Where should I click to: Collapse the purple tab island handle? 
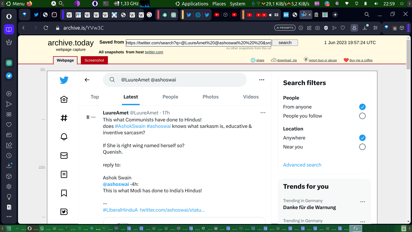click(x=63, y=15)
